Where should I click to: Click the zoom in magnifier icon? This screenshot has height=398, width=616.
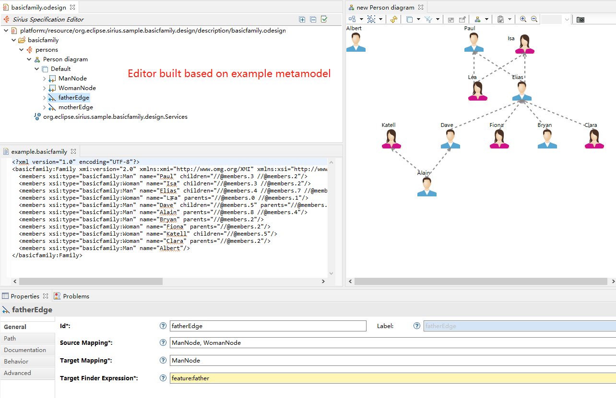pyautogui.click(x=523, y=19)
